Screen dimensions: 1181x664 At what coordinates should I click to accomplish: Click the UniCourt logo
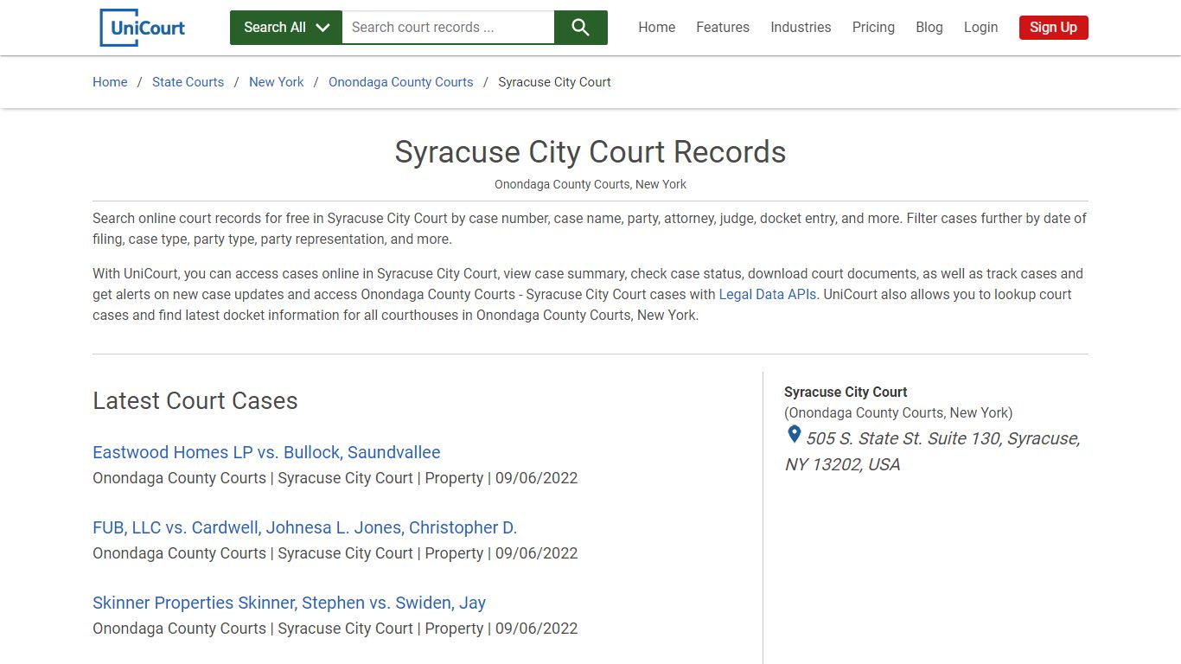(x=143, y=28)
